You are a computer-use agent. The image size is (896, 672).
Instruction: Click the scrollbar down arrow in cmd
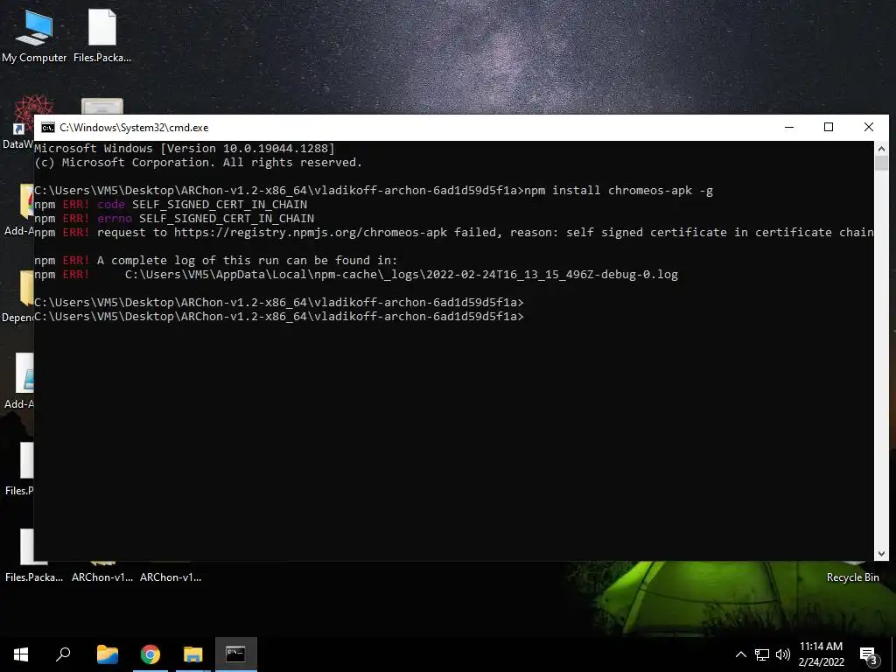(881, 553)
